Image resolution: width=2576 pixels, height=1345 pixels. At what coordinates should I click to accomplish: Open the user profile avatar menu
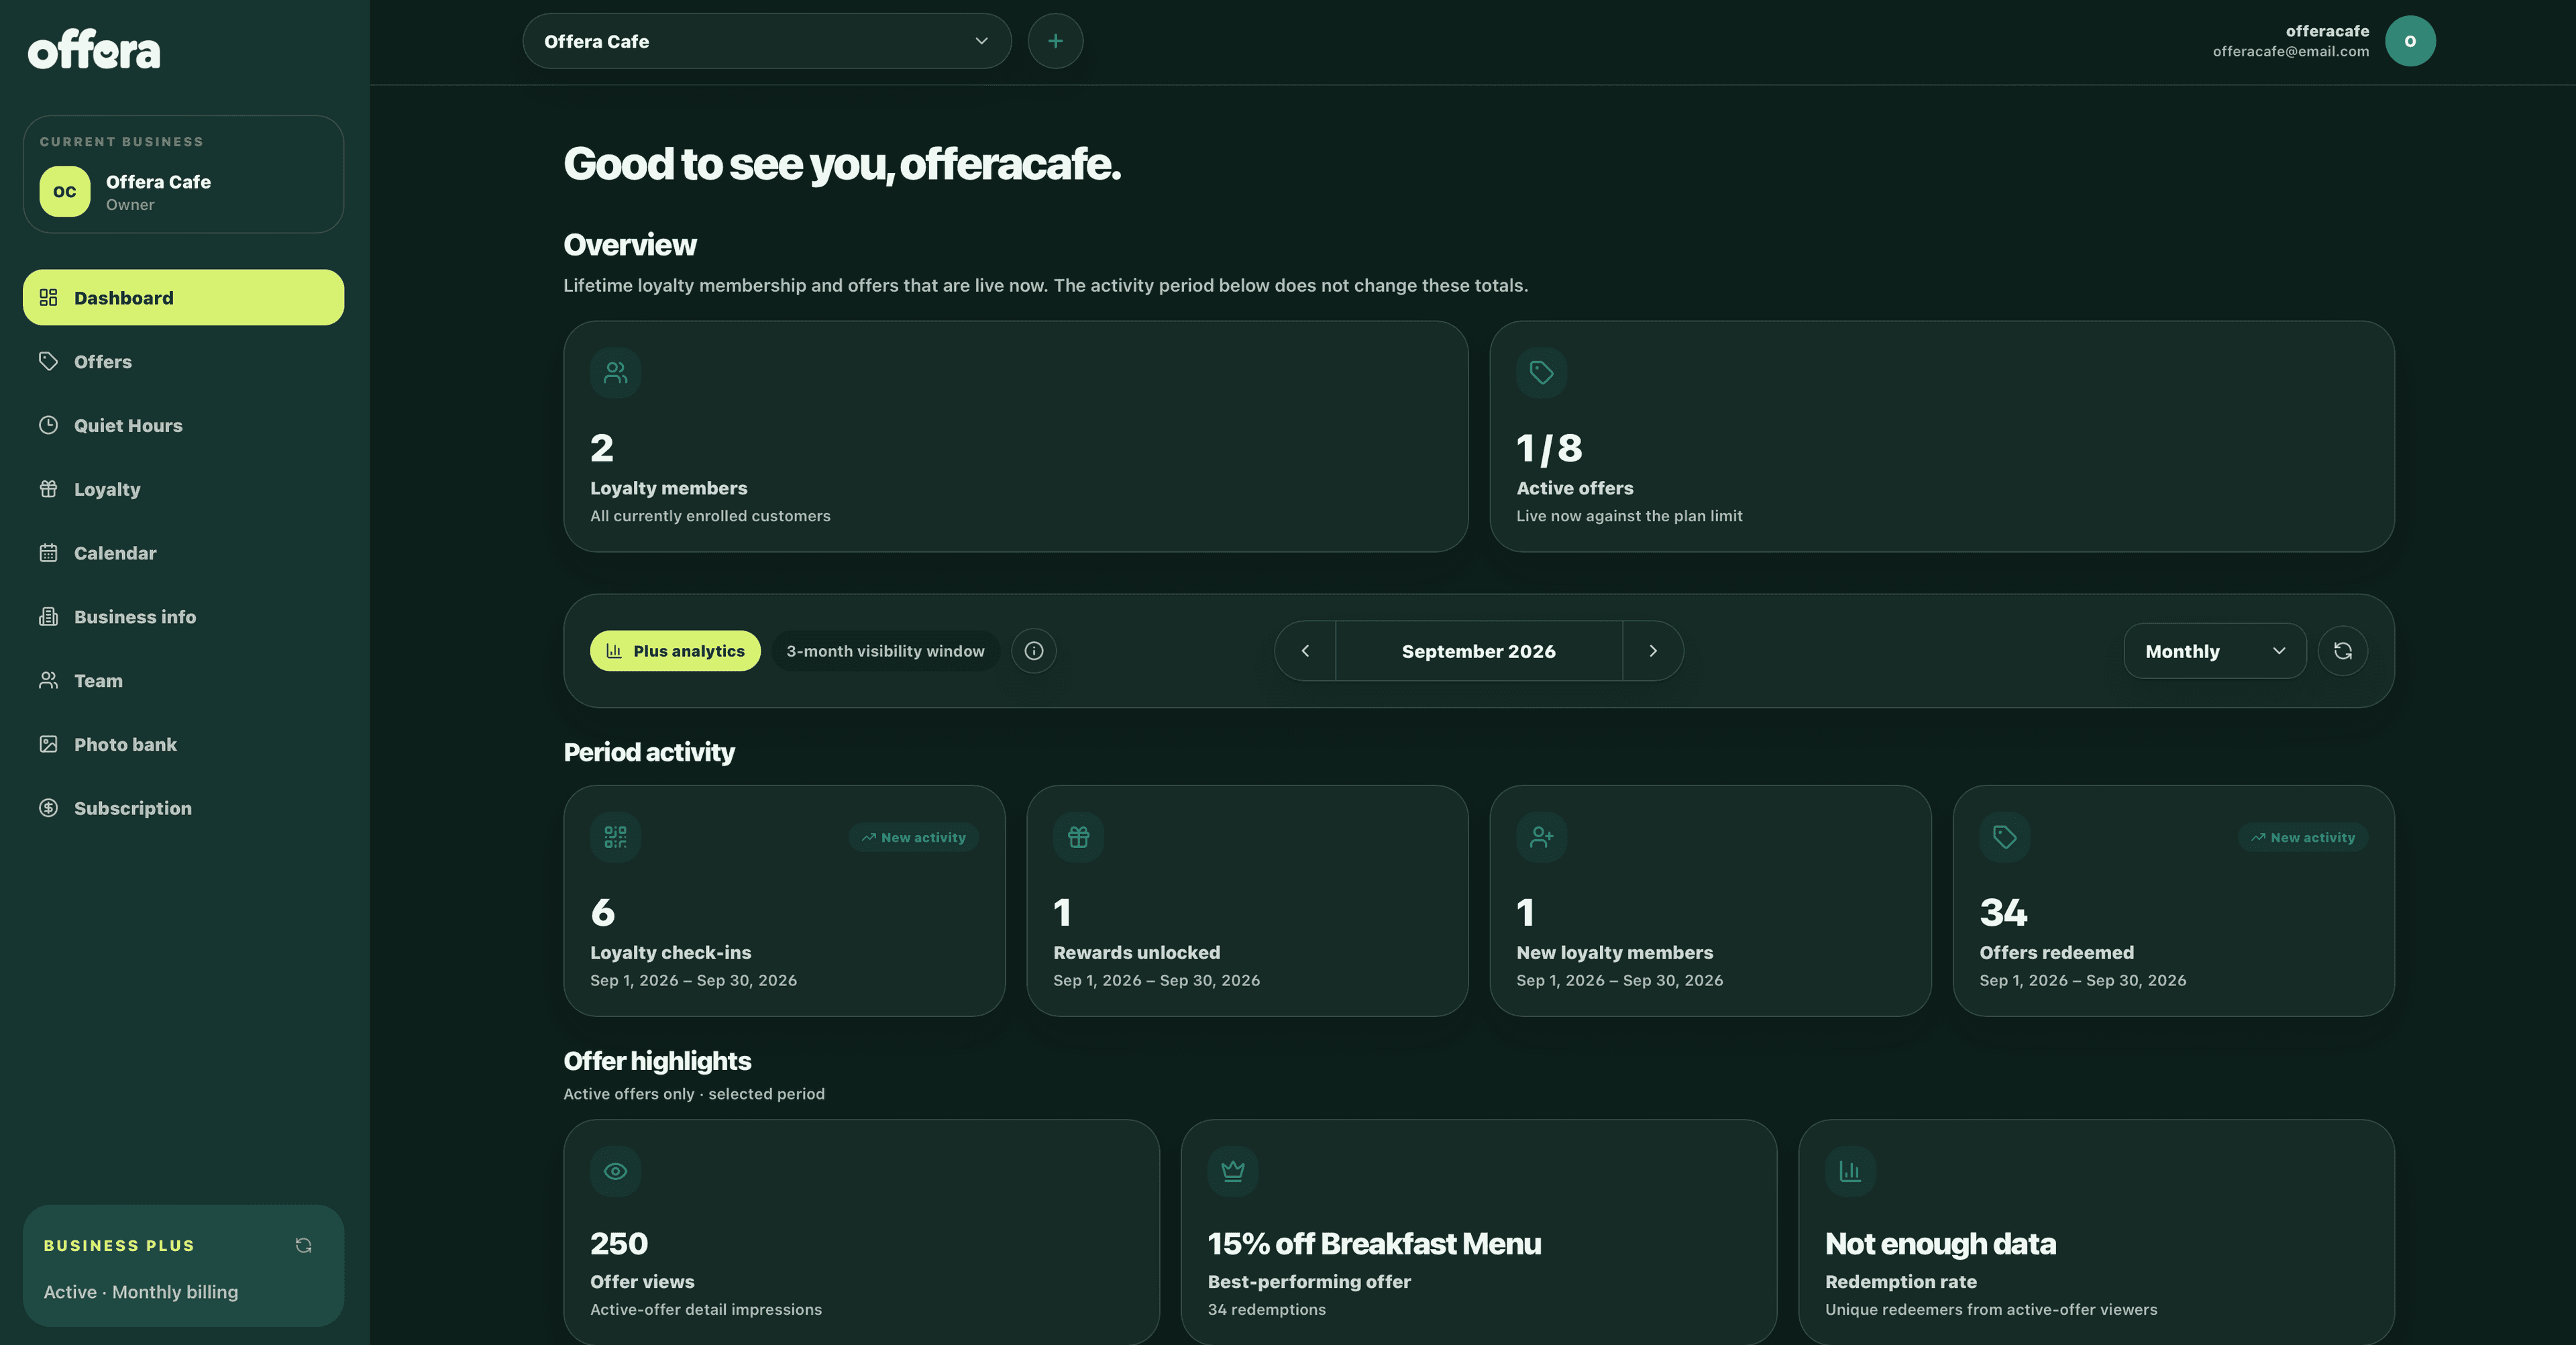pos(2410,41)
